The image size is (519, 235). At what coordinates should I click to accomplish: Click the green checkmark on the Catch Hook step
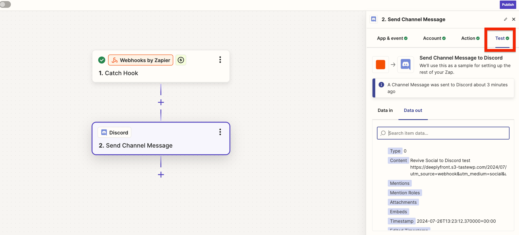click(102, 60)
